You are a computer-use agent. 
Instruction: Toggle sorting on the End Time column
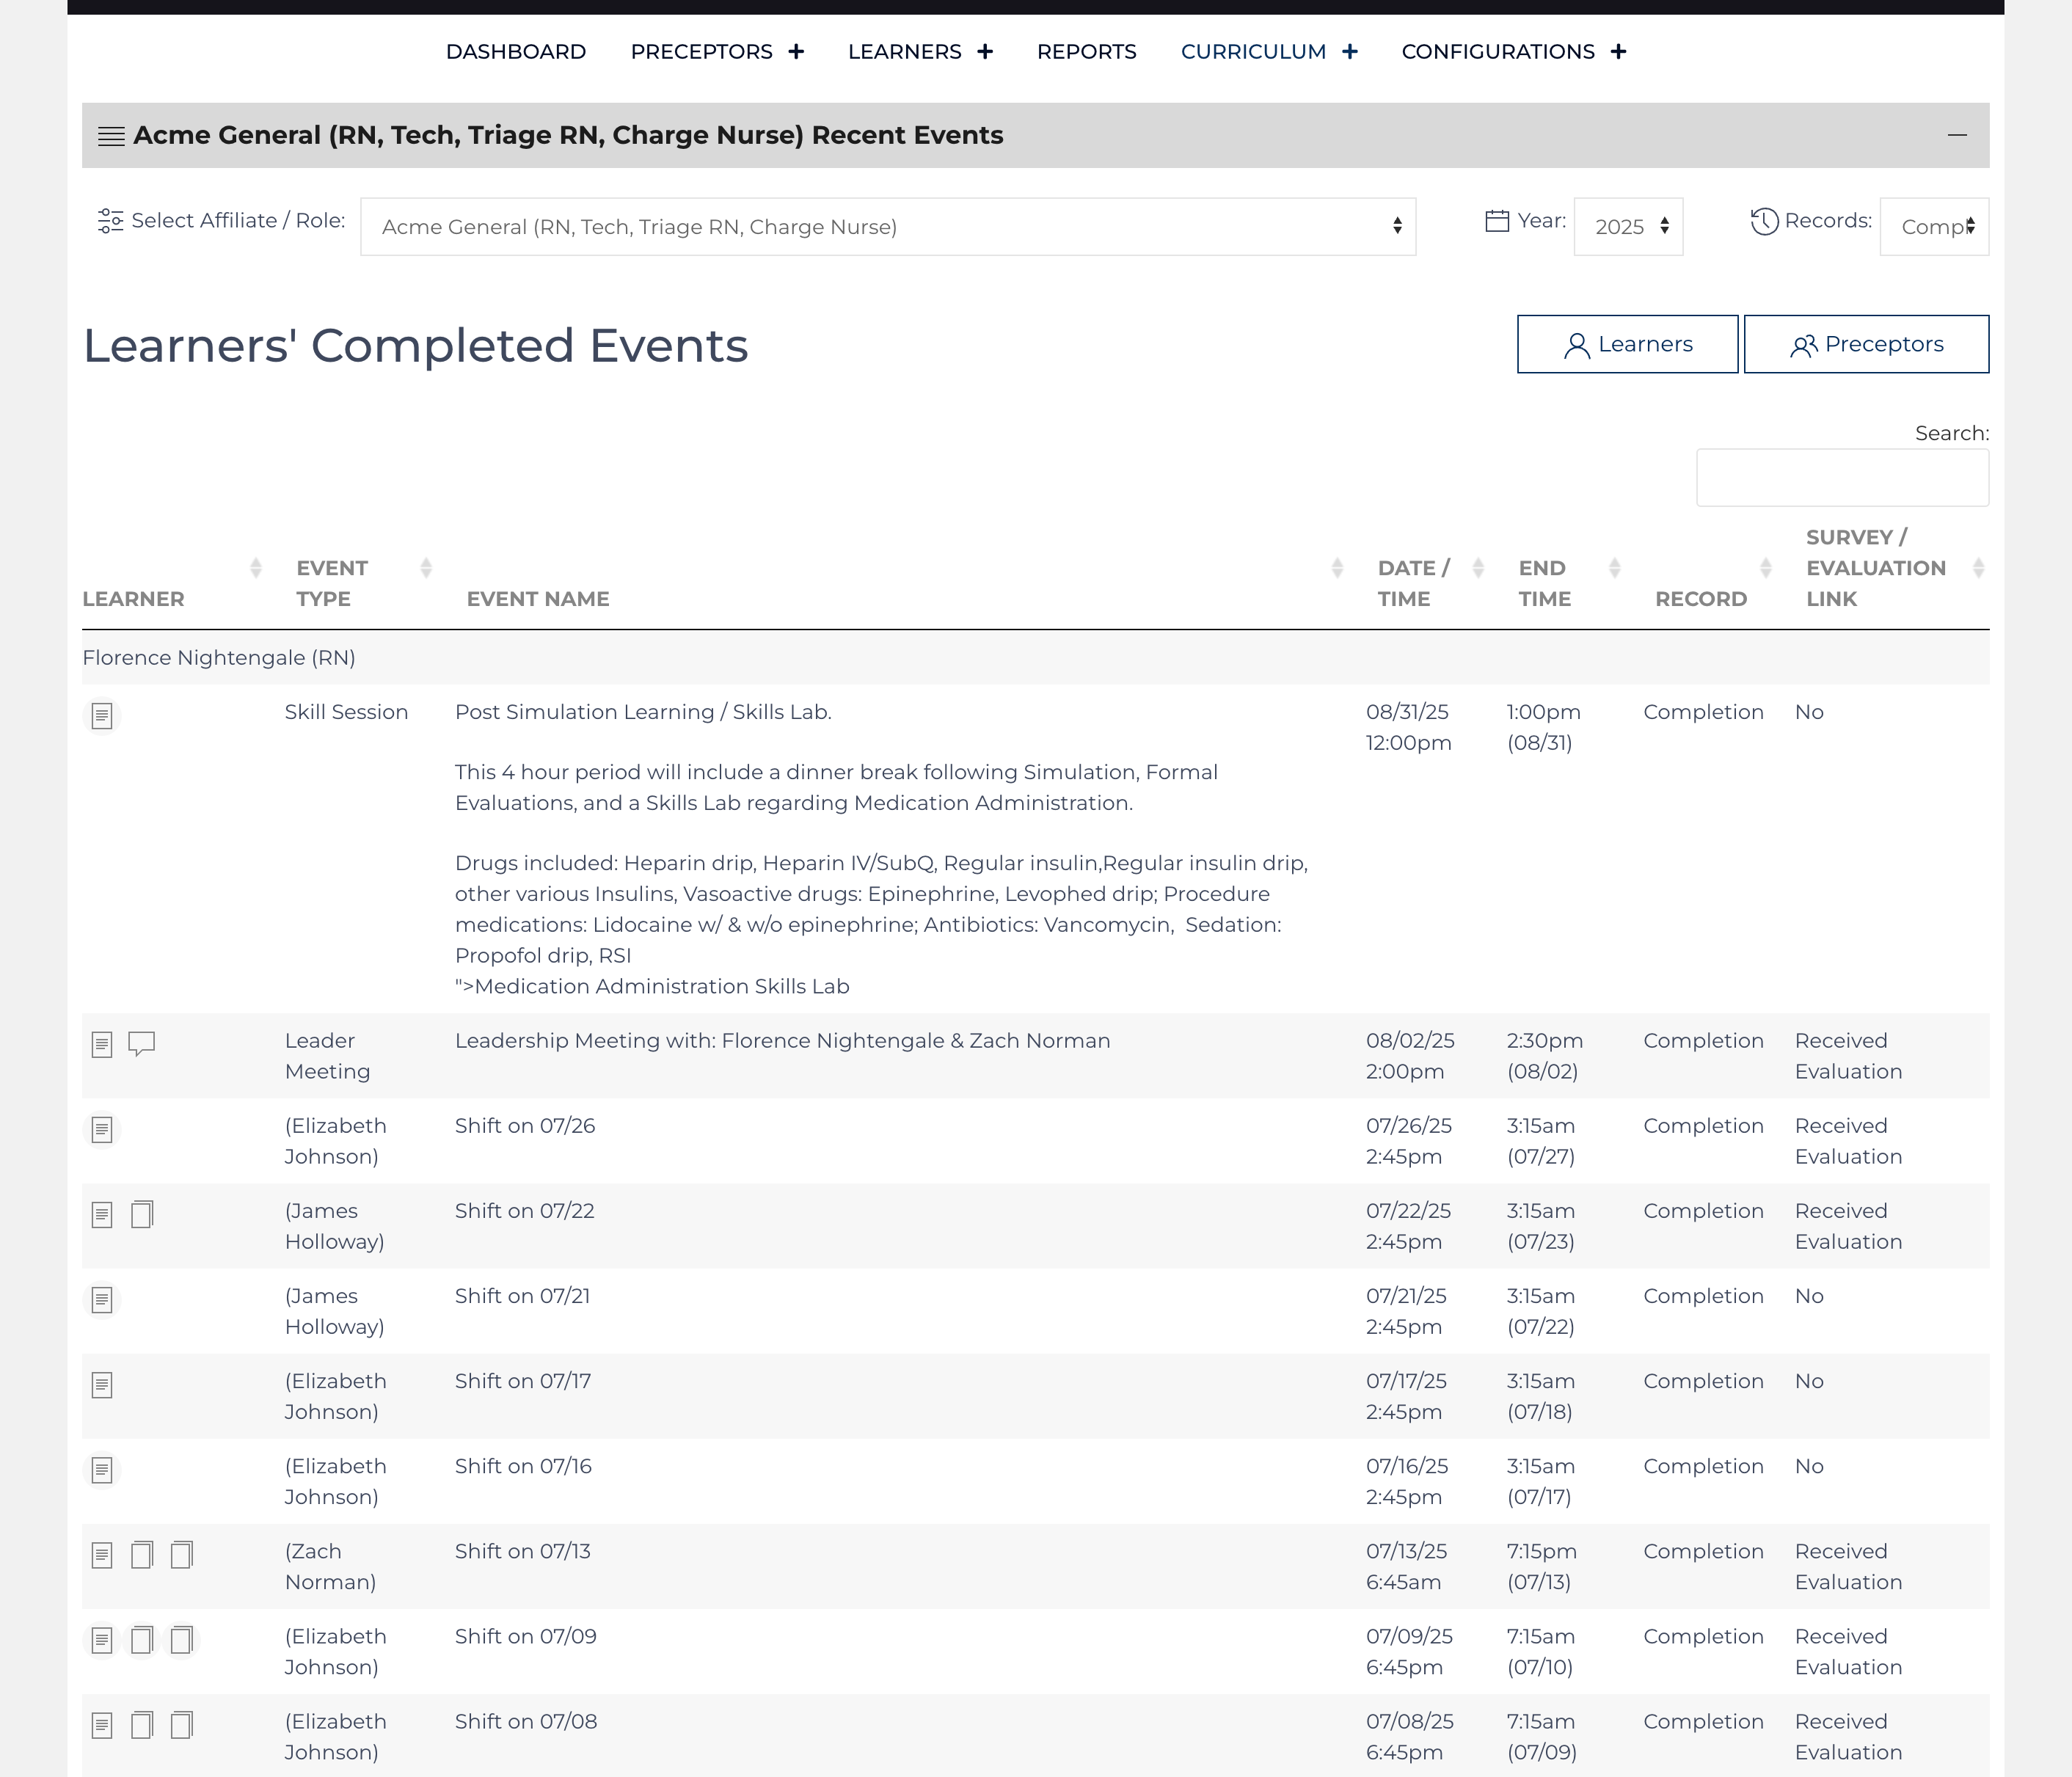tap(1614, 568)
